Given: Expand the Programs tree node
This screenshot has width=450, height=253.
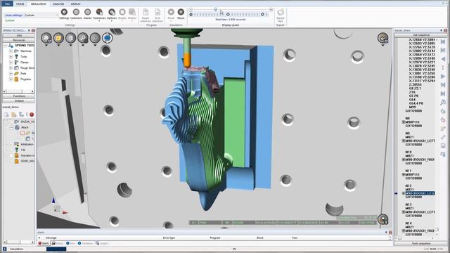Looking at the screenshot, I should pos(11,79).
